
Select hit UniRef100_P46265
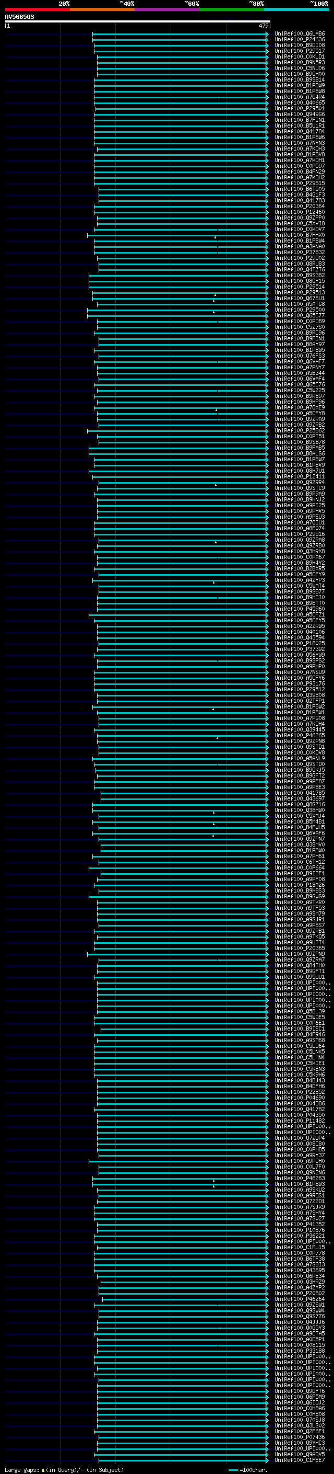[x=300, y=735]
